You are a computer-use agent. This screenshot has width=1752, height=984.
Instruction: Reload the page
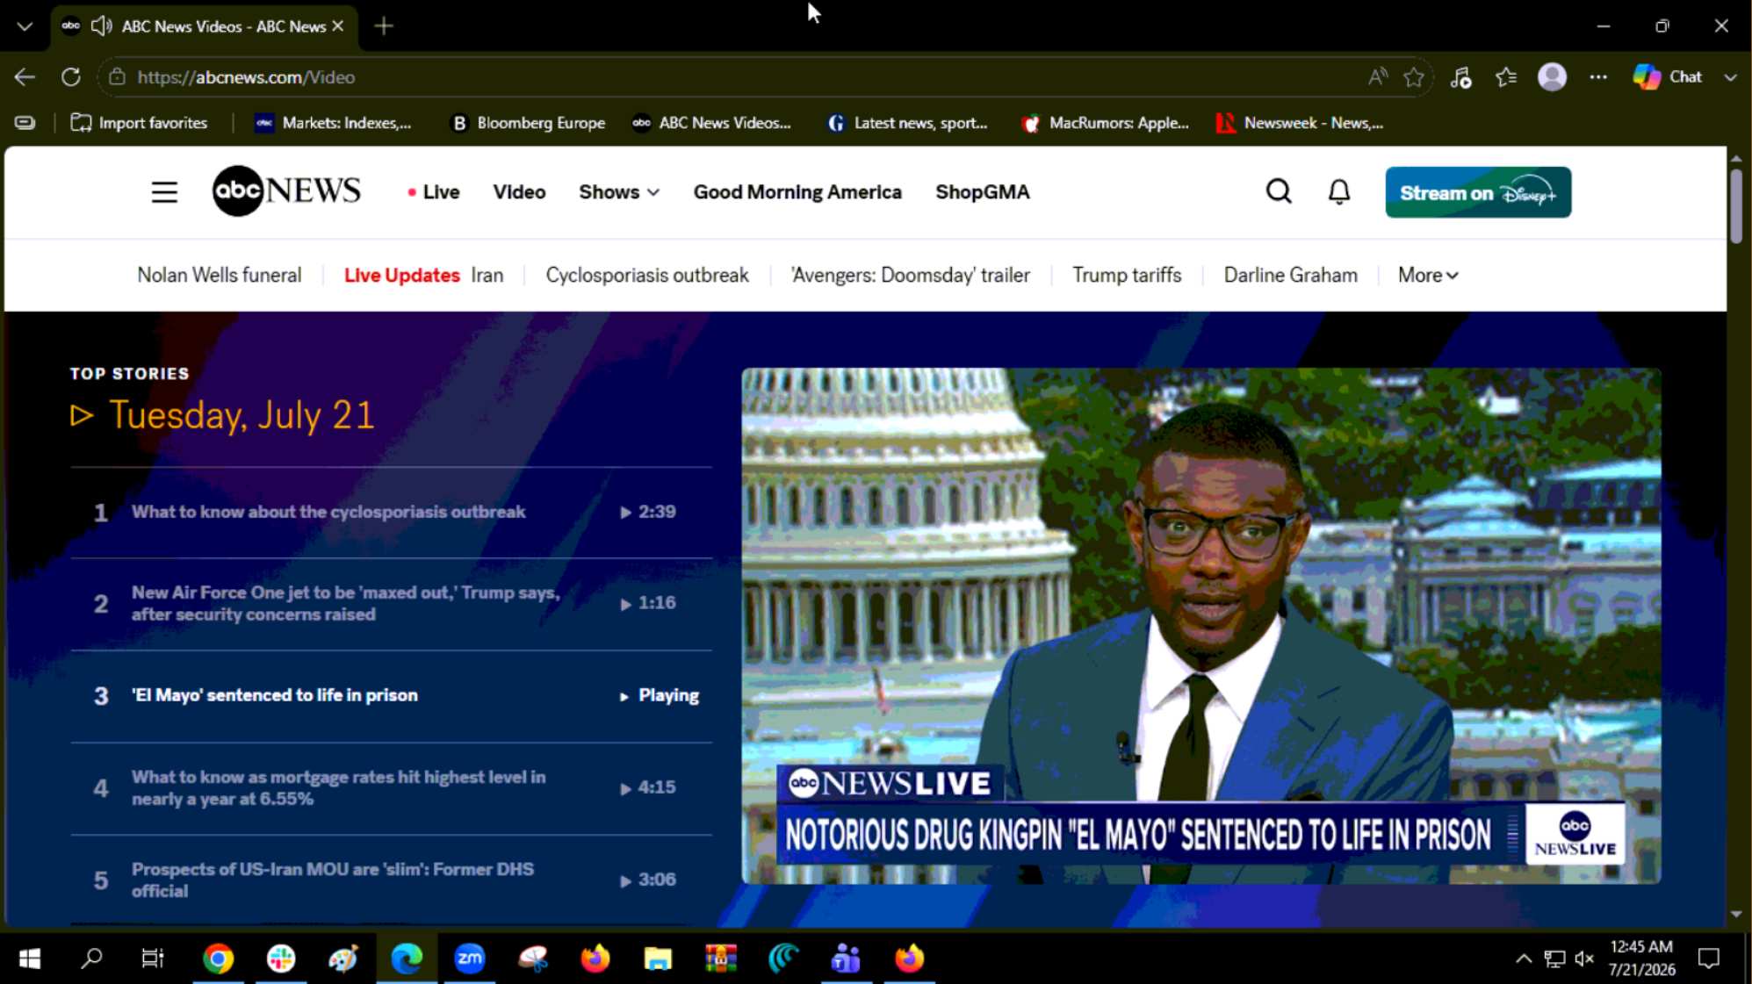(x=71, y=77)
